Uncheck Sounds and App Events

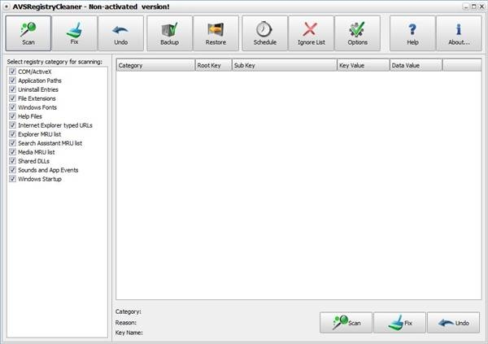[12, 170]
